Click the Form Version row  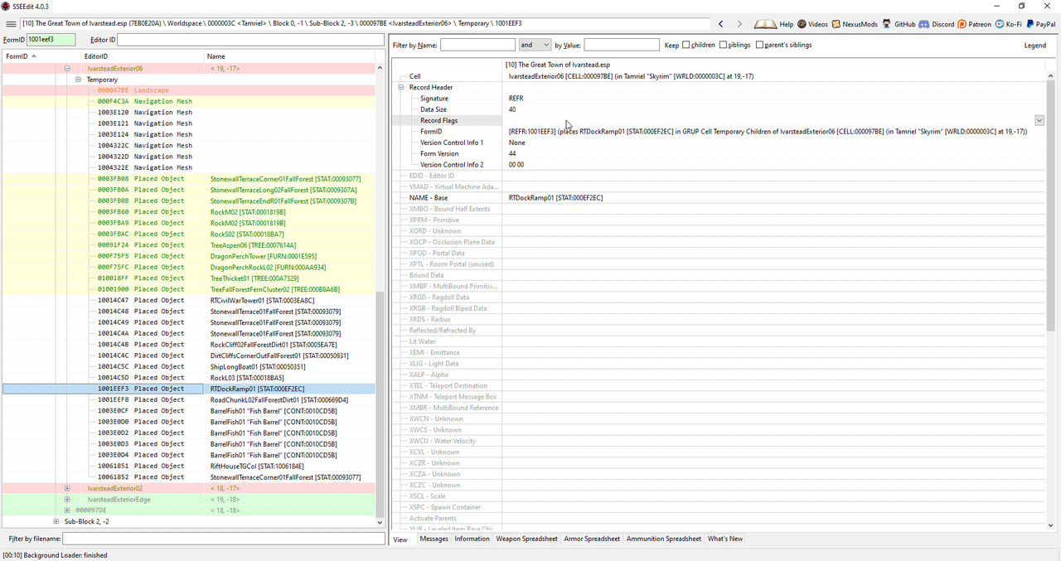click(x=720, y=153)
